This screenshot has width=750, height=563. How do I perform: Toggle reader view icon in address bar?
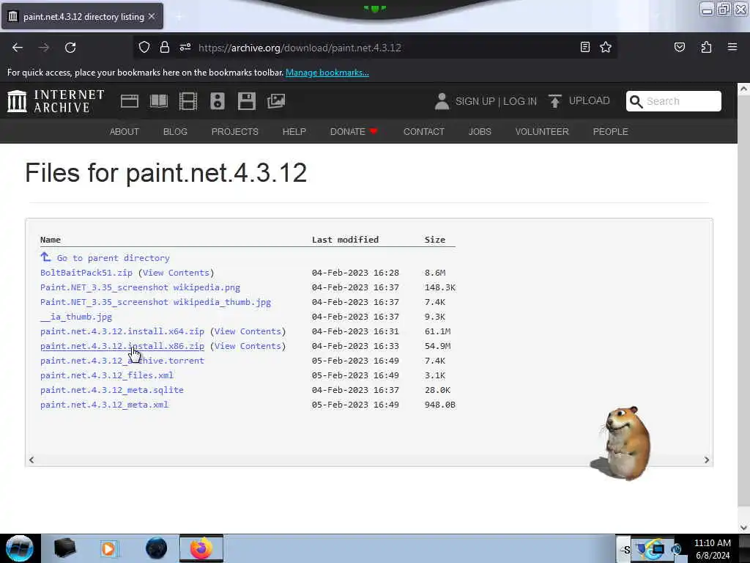[584, 47]
